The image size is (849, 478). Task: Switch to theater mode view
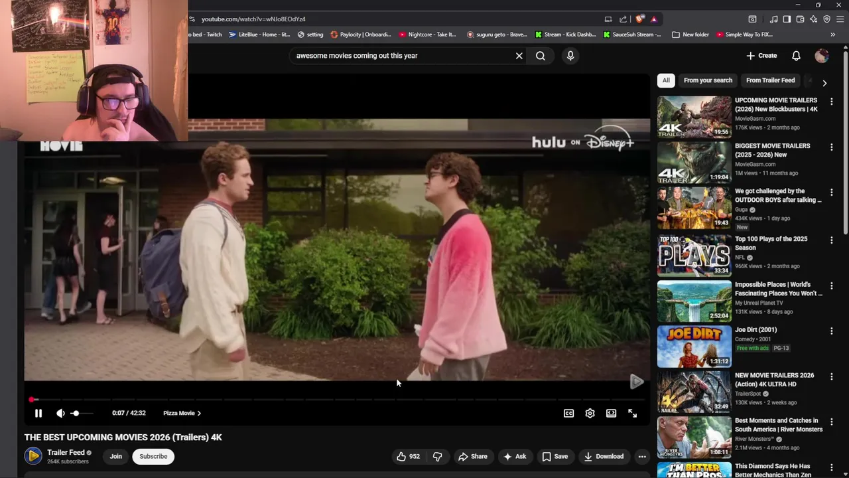(611, 413)
